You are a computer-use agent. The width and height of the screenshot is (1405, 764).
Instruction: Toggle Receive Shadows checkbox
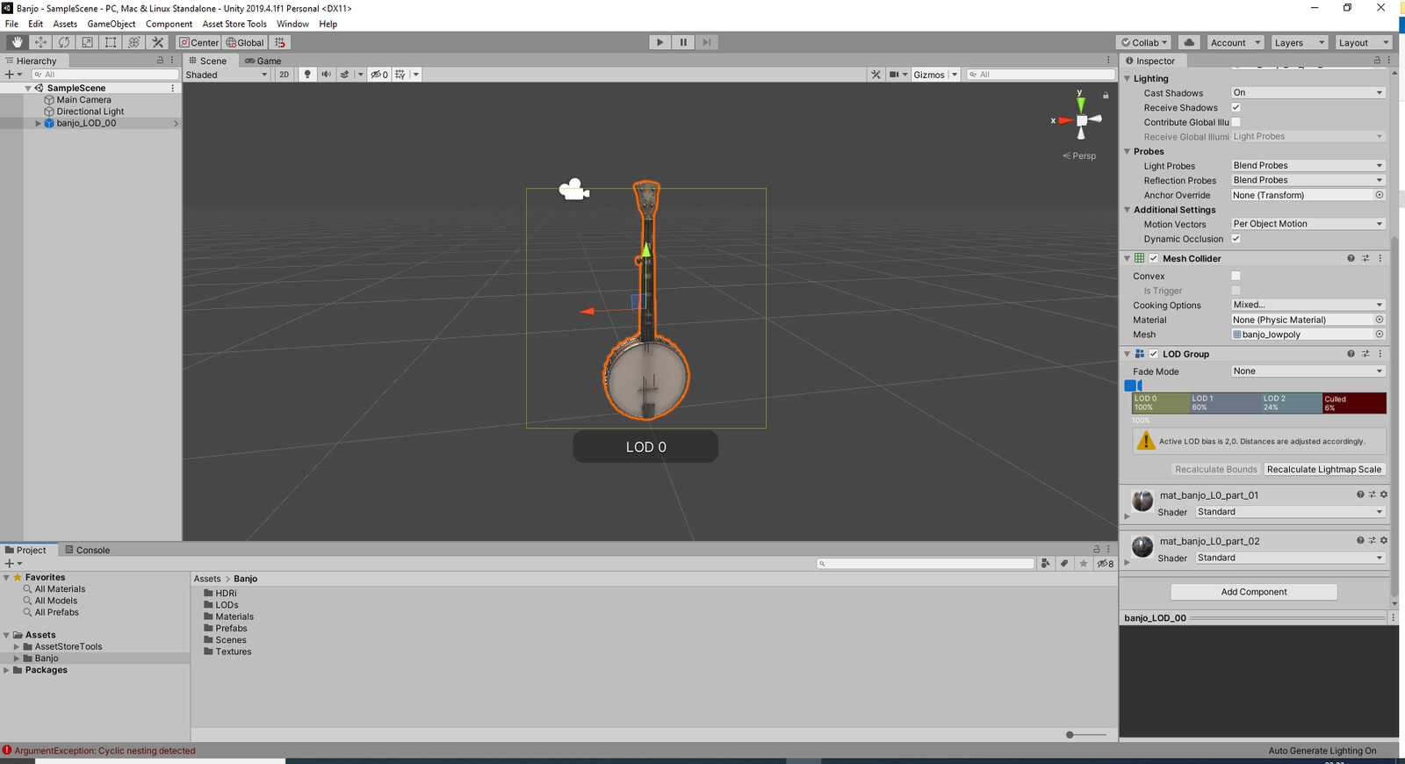point(1236,107)
